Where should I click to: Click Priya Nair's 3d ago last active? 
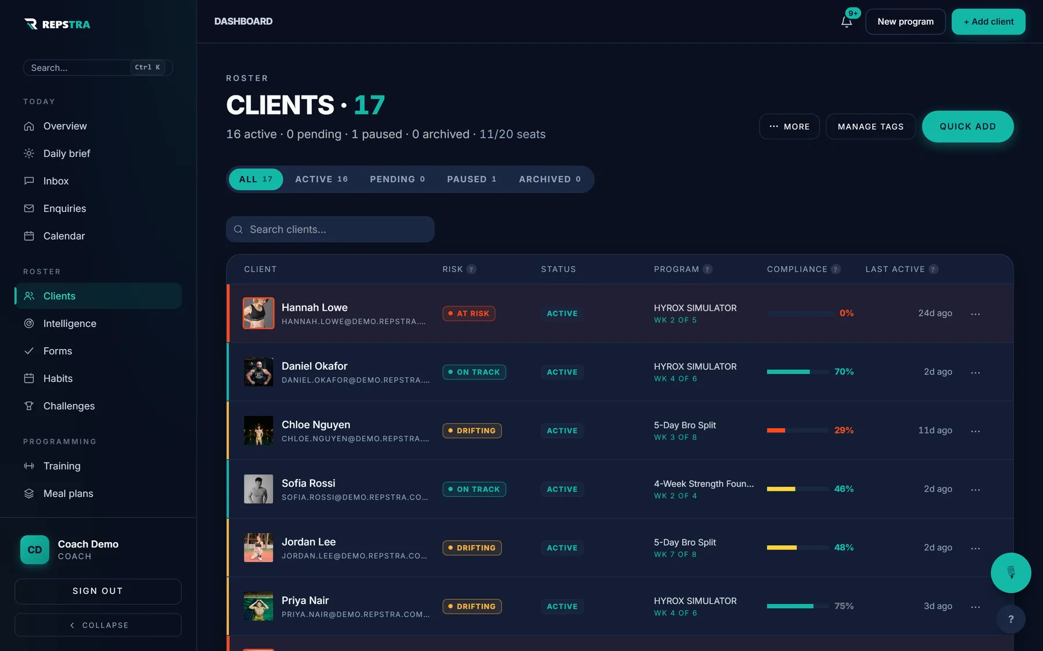pyautogui.click(x=938, y=606)
